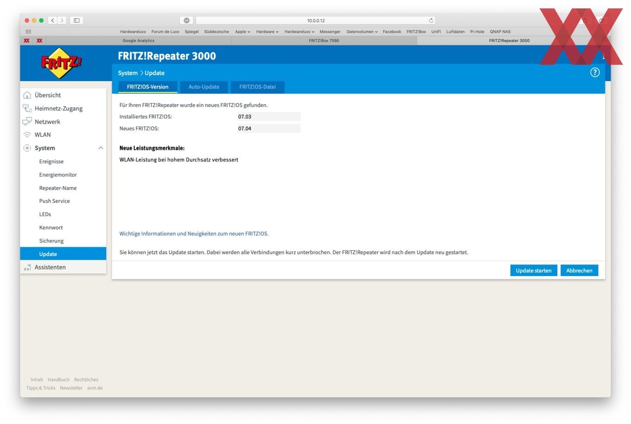Open the Facebook bookmark

(392, 32)
